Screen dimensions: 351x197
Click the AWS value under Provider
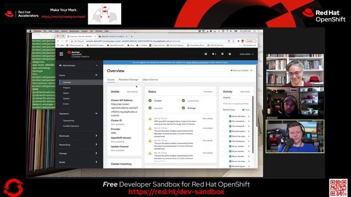pos(114,133)
